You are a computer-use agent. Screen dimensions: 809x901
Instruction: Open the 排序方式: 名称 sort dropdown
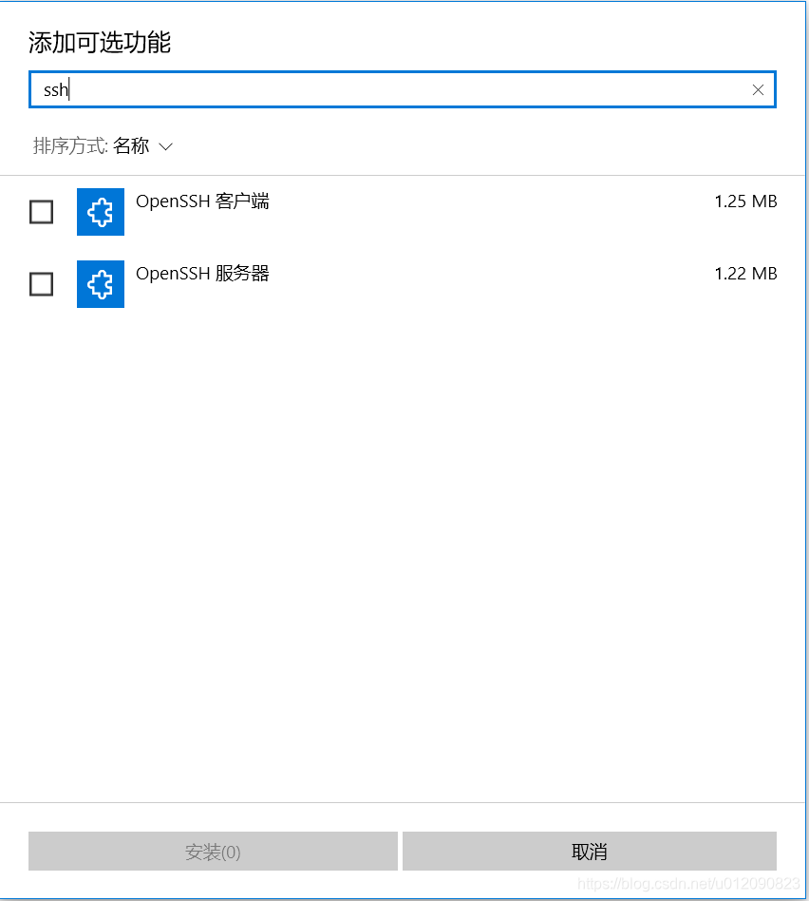tap(103, 146)
